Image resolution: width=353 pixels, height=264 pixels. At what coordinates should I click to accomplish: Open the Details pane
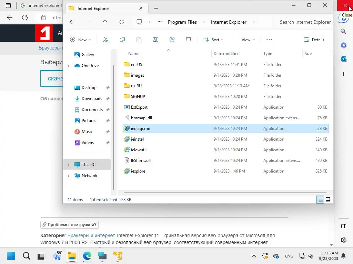point(314,40)
